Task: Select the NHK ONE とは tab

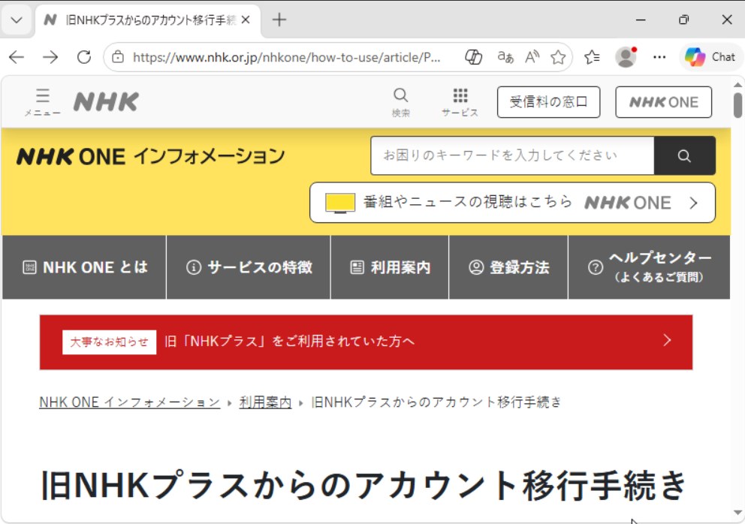Action: click(85, 267)
